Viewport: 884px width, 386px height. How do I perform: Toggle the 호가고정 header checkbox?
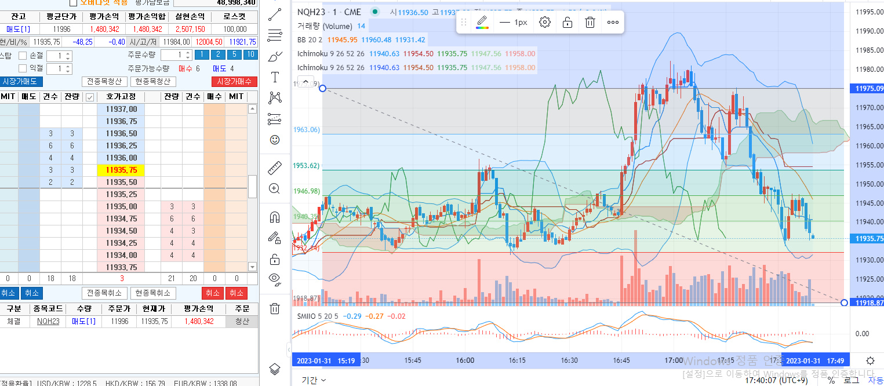pos(90,97)
